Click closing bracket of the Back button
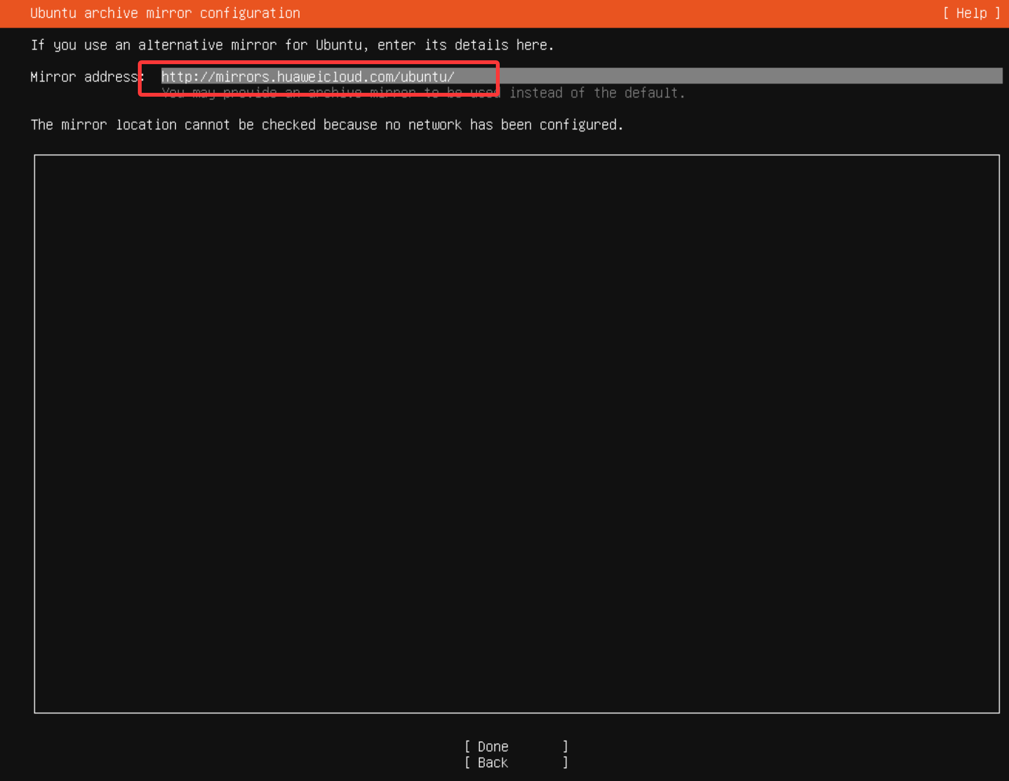The image size is (1009, 781). click(565, 762)
